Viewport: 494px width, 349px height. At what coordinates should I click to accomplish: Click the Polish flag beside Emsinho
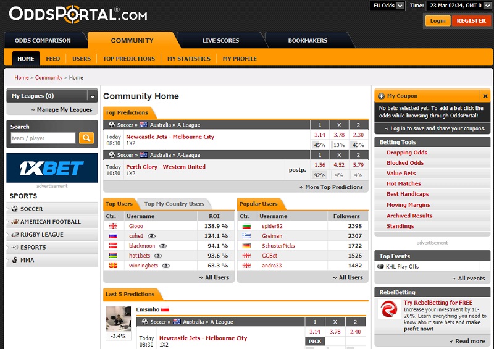(x=165, y=309)
